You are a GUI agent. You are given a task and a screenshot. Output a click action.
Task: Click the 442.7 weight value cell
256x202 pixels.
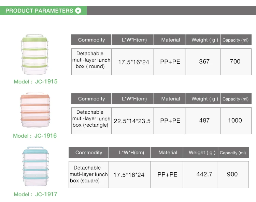click(204, 174)
